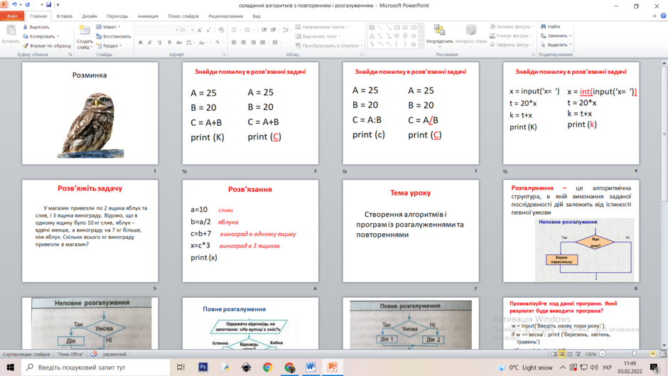The width and height of the screenshot is (668, 376).
Task: Select the Формат по образцу brush tool
Action: coord(25,45)
